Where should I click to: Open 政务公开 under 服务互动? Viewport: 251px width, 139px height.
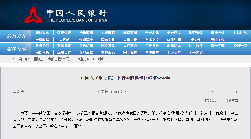[42, 46]
